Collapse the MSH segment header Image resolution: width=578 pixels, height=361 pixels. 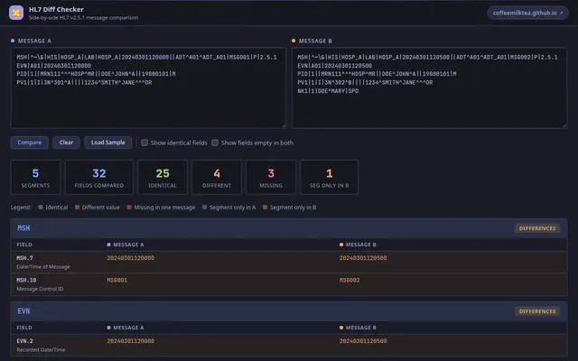tap(289, 228)
